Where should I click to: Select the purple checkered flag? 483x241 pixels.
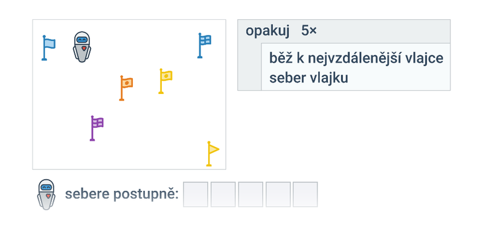(97, 128)
